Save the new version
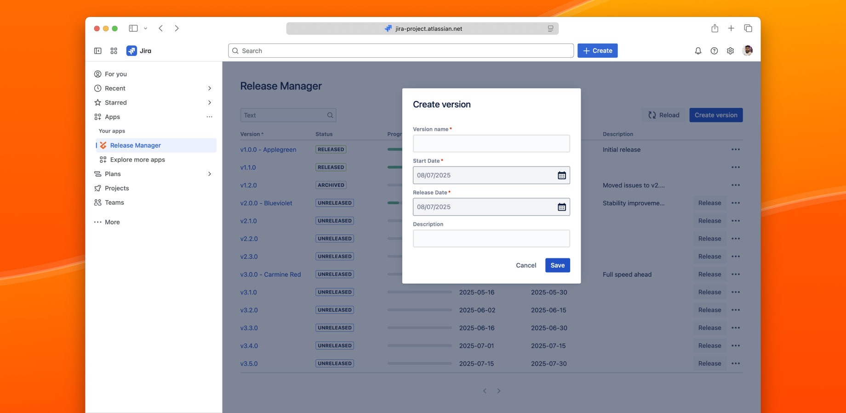This screenshot has width=846, height=413. point(558,265)
